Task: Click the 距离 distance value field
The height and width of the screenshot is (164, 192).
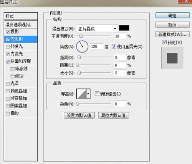Action: coord(120,57)
